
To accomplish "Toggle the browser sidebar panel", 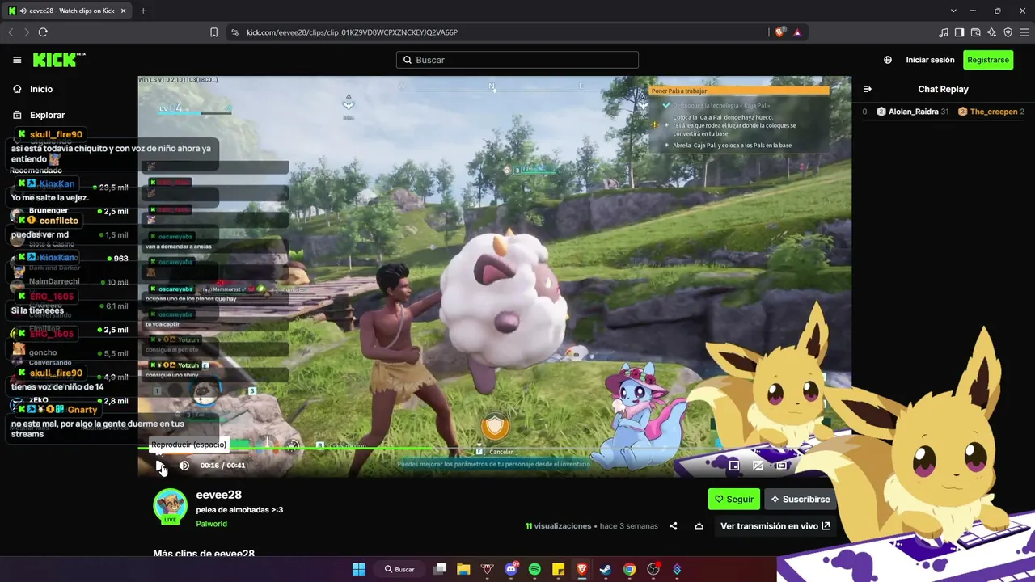I will point(959,32).
